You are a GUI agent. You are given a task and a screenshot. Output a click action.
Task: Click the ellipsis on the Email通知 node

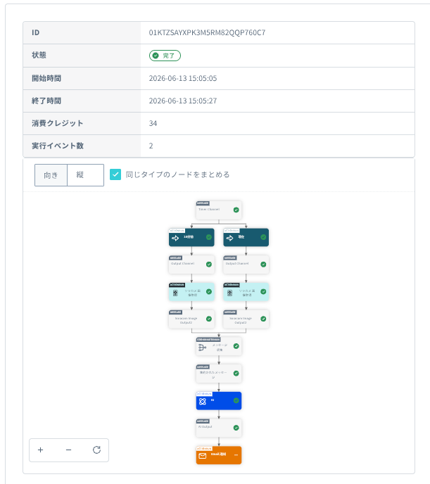point(236,455)
